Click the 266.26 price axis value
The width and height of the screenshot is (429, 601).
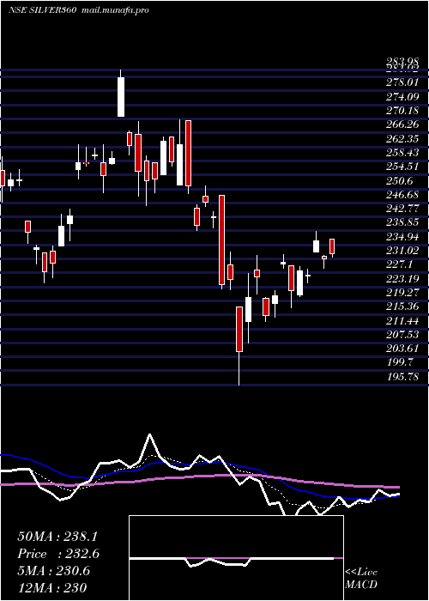(402, 124)
